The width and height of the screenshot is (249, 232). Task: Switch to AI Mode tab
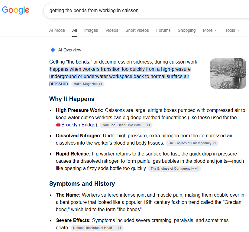(x=57, y=30)
